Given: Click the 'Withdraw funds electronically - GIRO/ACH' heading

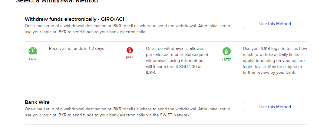Looking at the screenshot, I should pyautogui.click(x=78, y=19).
